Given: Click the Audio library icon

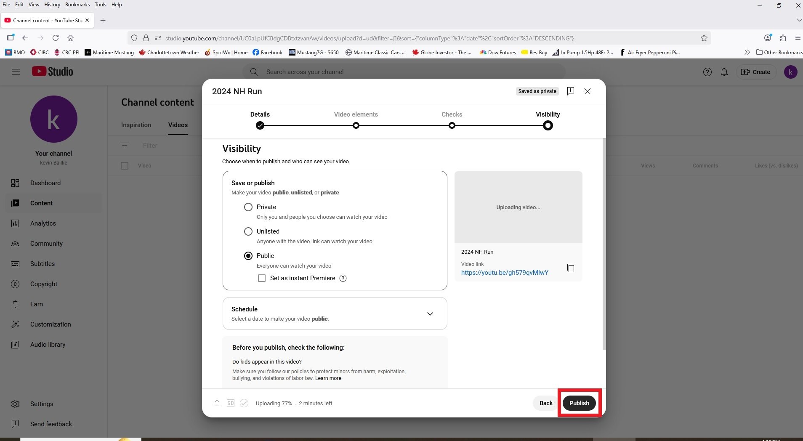Looking at the screenshot, I should point(15,345).
